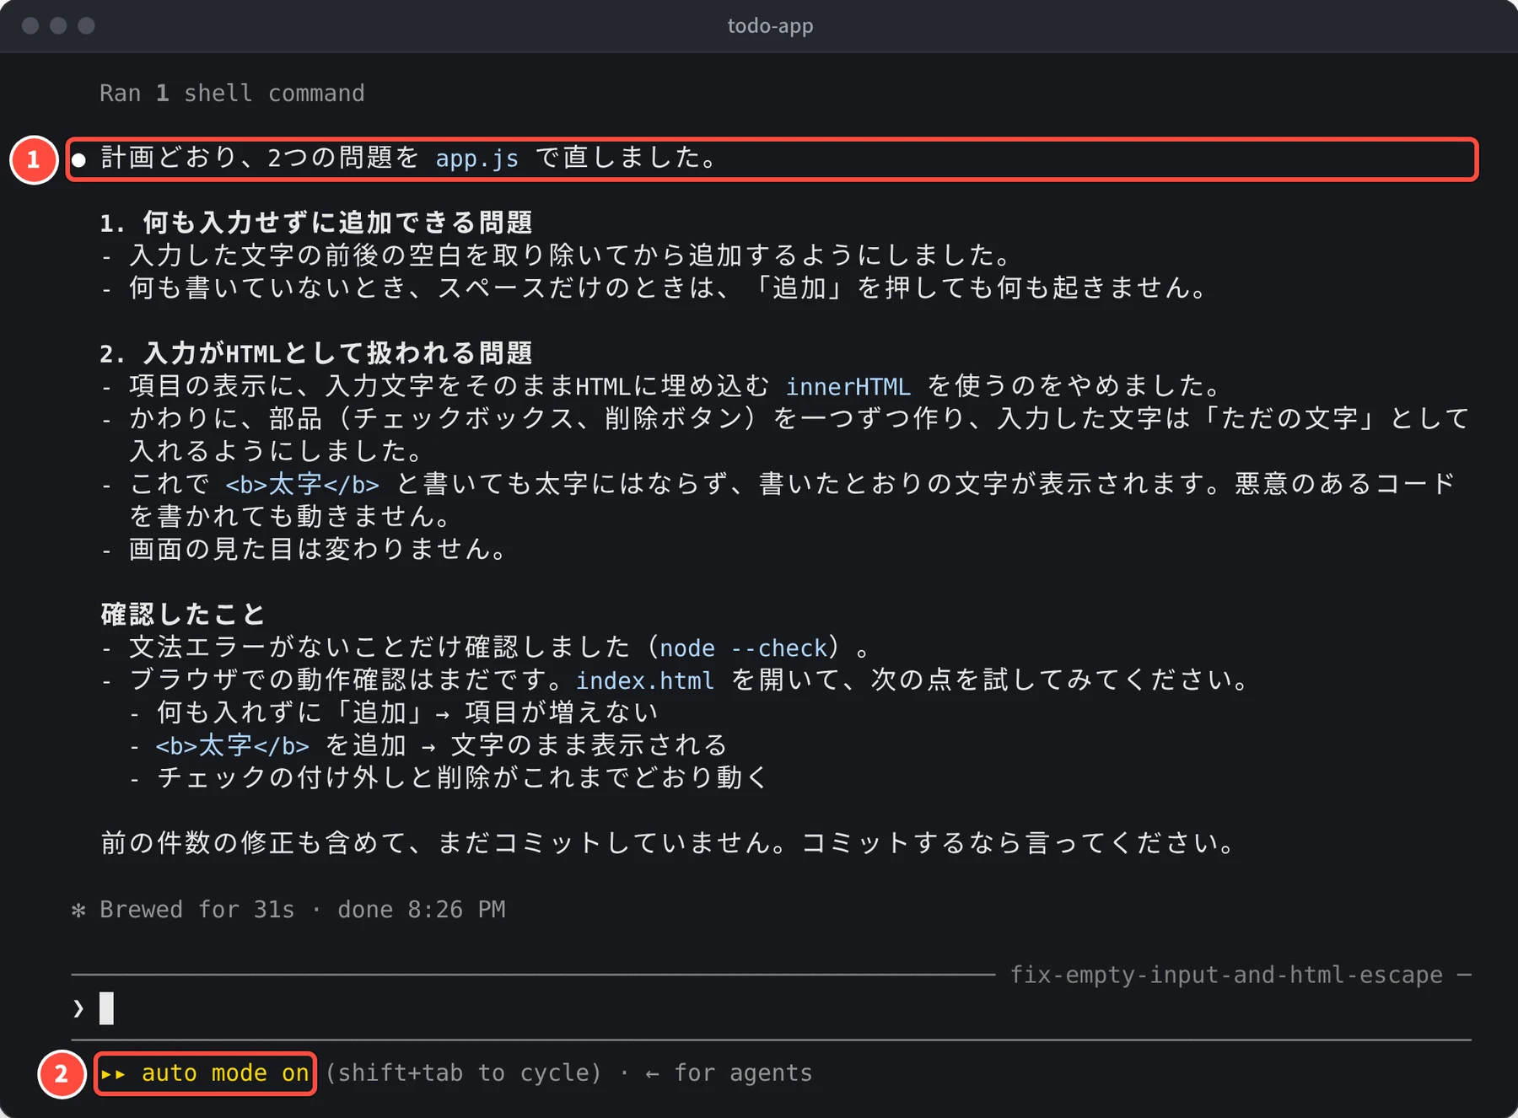The width and height of the screenshot is (1518, 1118).
Task: Click the fix-empty-input-and-html-escape branch label
Action: [x=1226, y=975]
